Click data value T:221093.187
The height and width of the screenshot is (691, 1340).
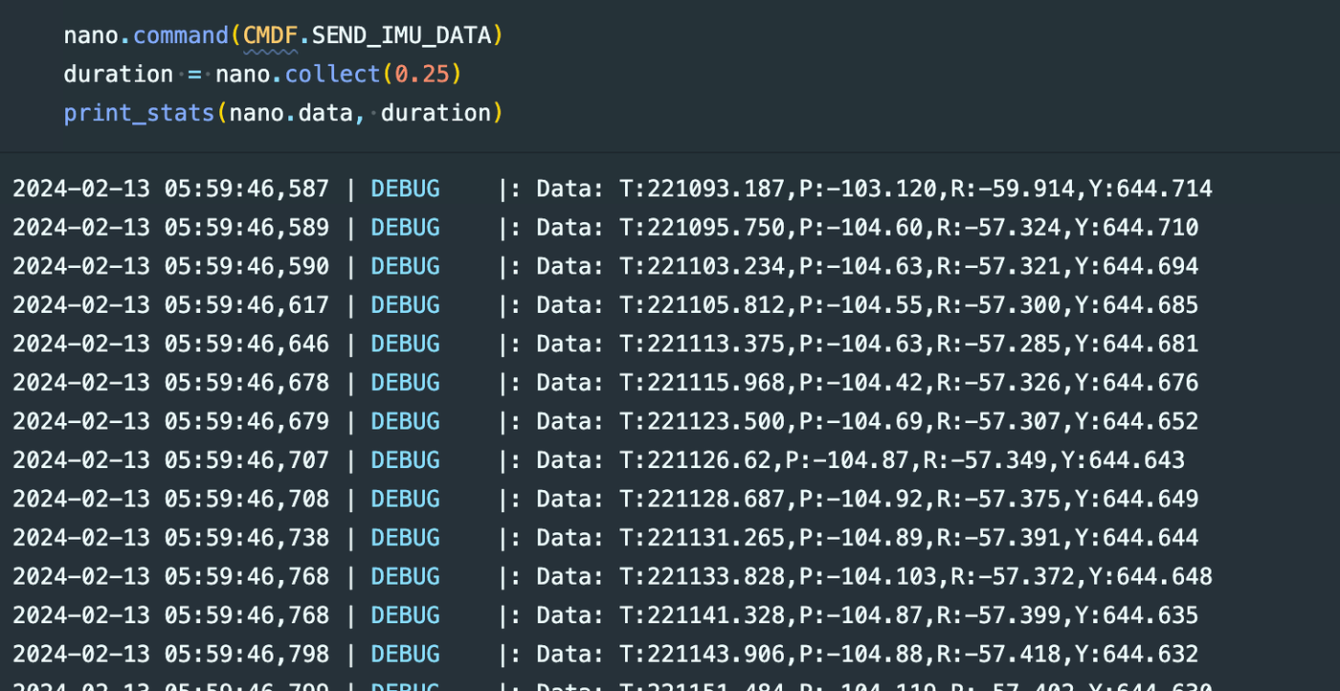click(703, 189)
